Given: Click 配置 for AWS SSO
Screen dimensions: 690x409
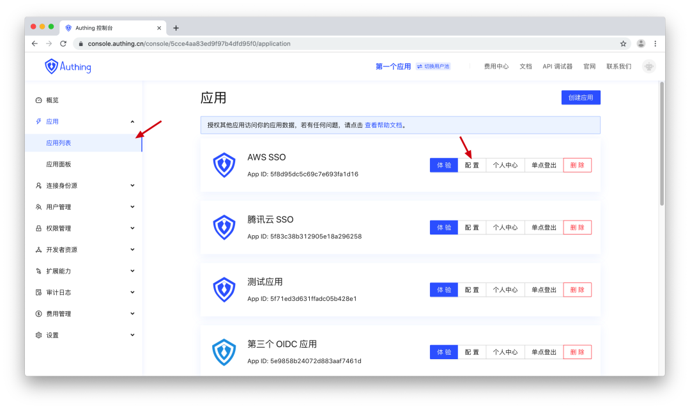Looking at the screenshot, I should pyautogui.click(x=471, y=165).
